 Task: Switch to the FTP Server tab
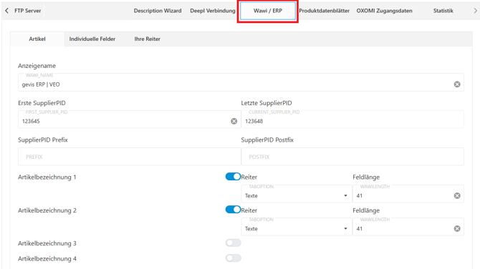tap(27, 11)
